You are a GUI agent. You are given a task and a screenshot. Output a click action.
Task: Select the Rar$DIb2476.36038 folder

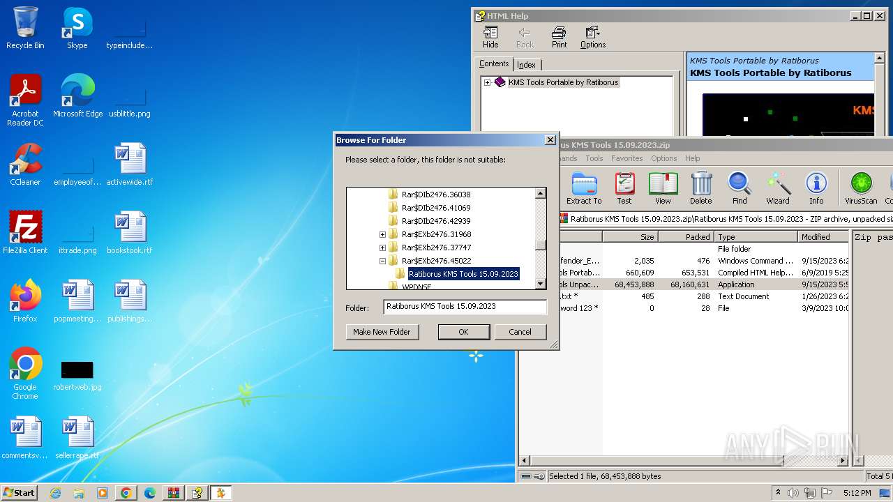tap(436, 195)
